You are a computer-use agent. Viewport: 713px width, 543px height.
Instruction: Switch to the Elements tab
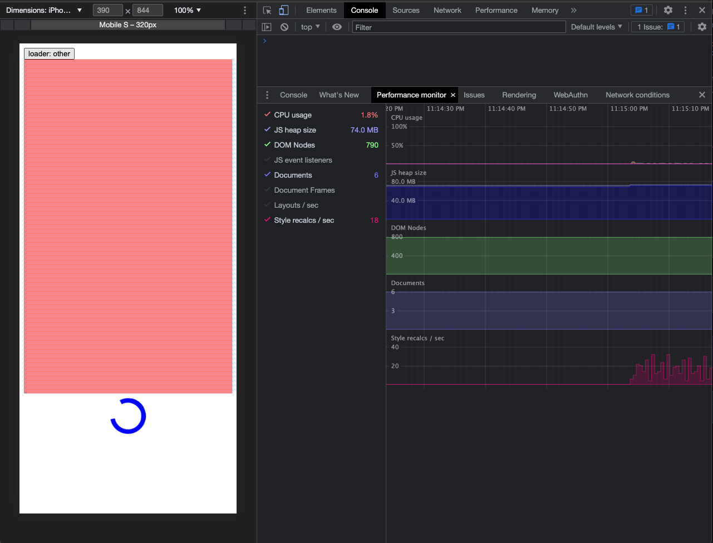click(x=321, y=10)
